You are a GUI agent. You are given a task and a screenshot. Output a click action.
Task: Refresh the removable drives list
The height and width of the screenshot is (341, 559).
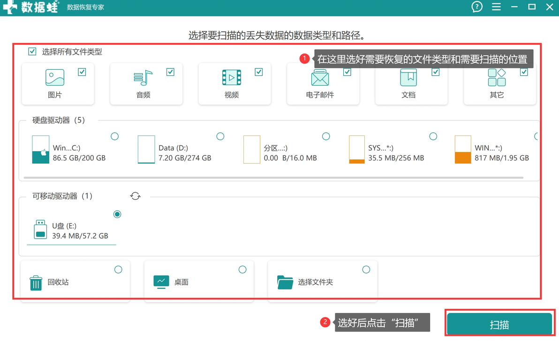click(135, 196)
